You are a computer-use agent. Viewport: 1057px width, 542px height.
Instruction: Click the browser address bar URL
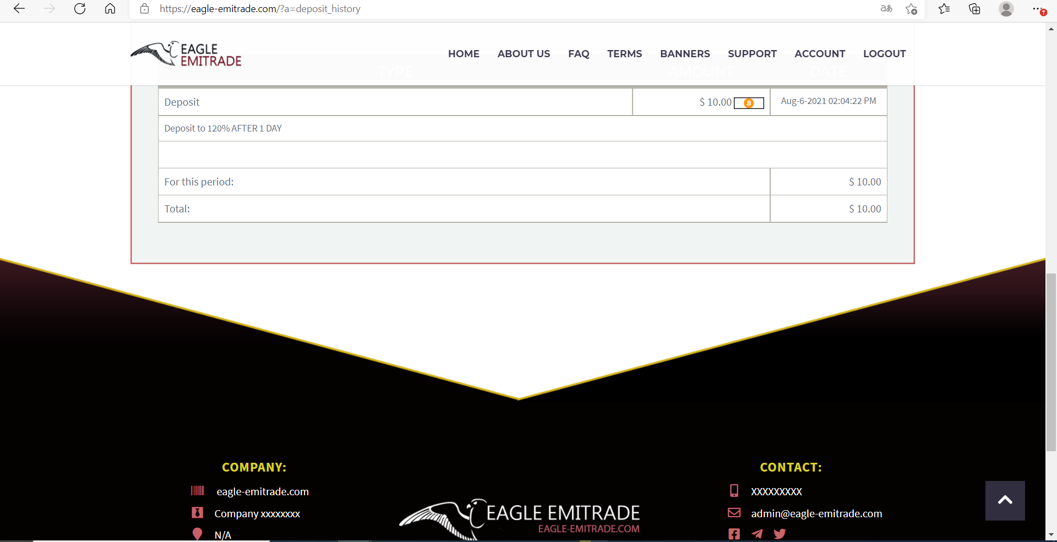(260, 9)
